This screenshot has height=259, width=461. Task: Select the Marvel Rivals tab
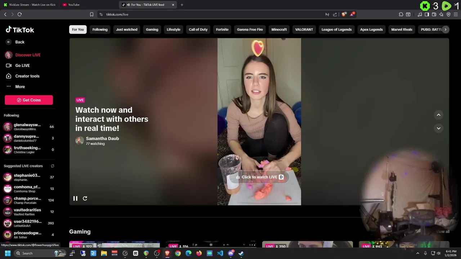click(402, 29)
